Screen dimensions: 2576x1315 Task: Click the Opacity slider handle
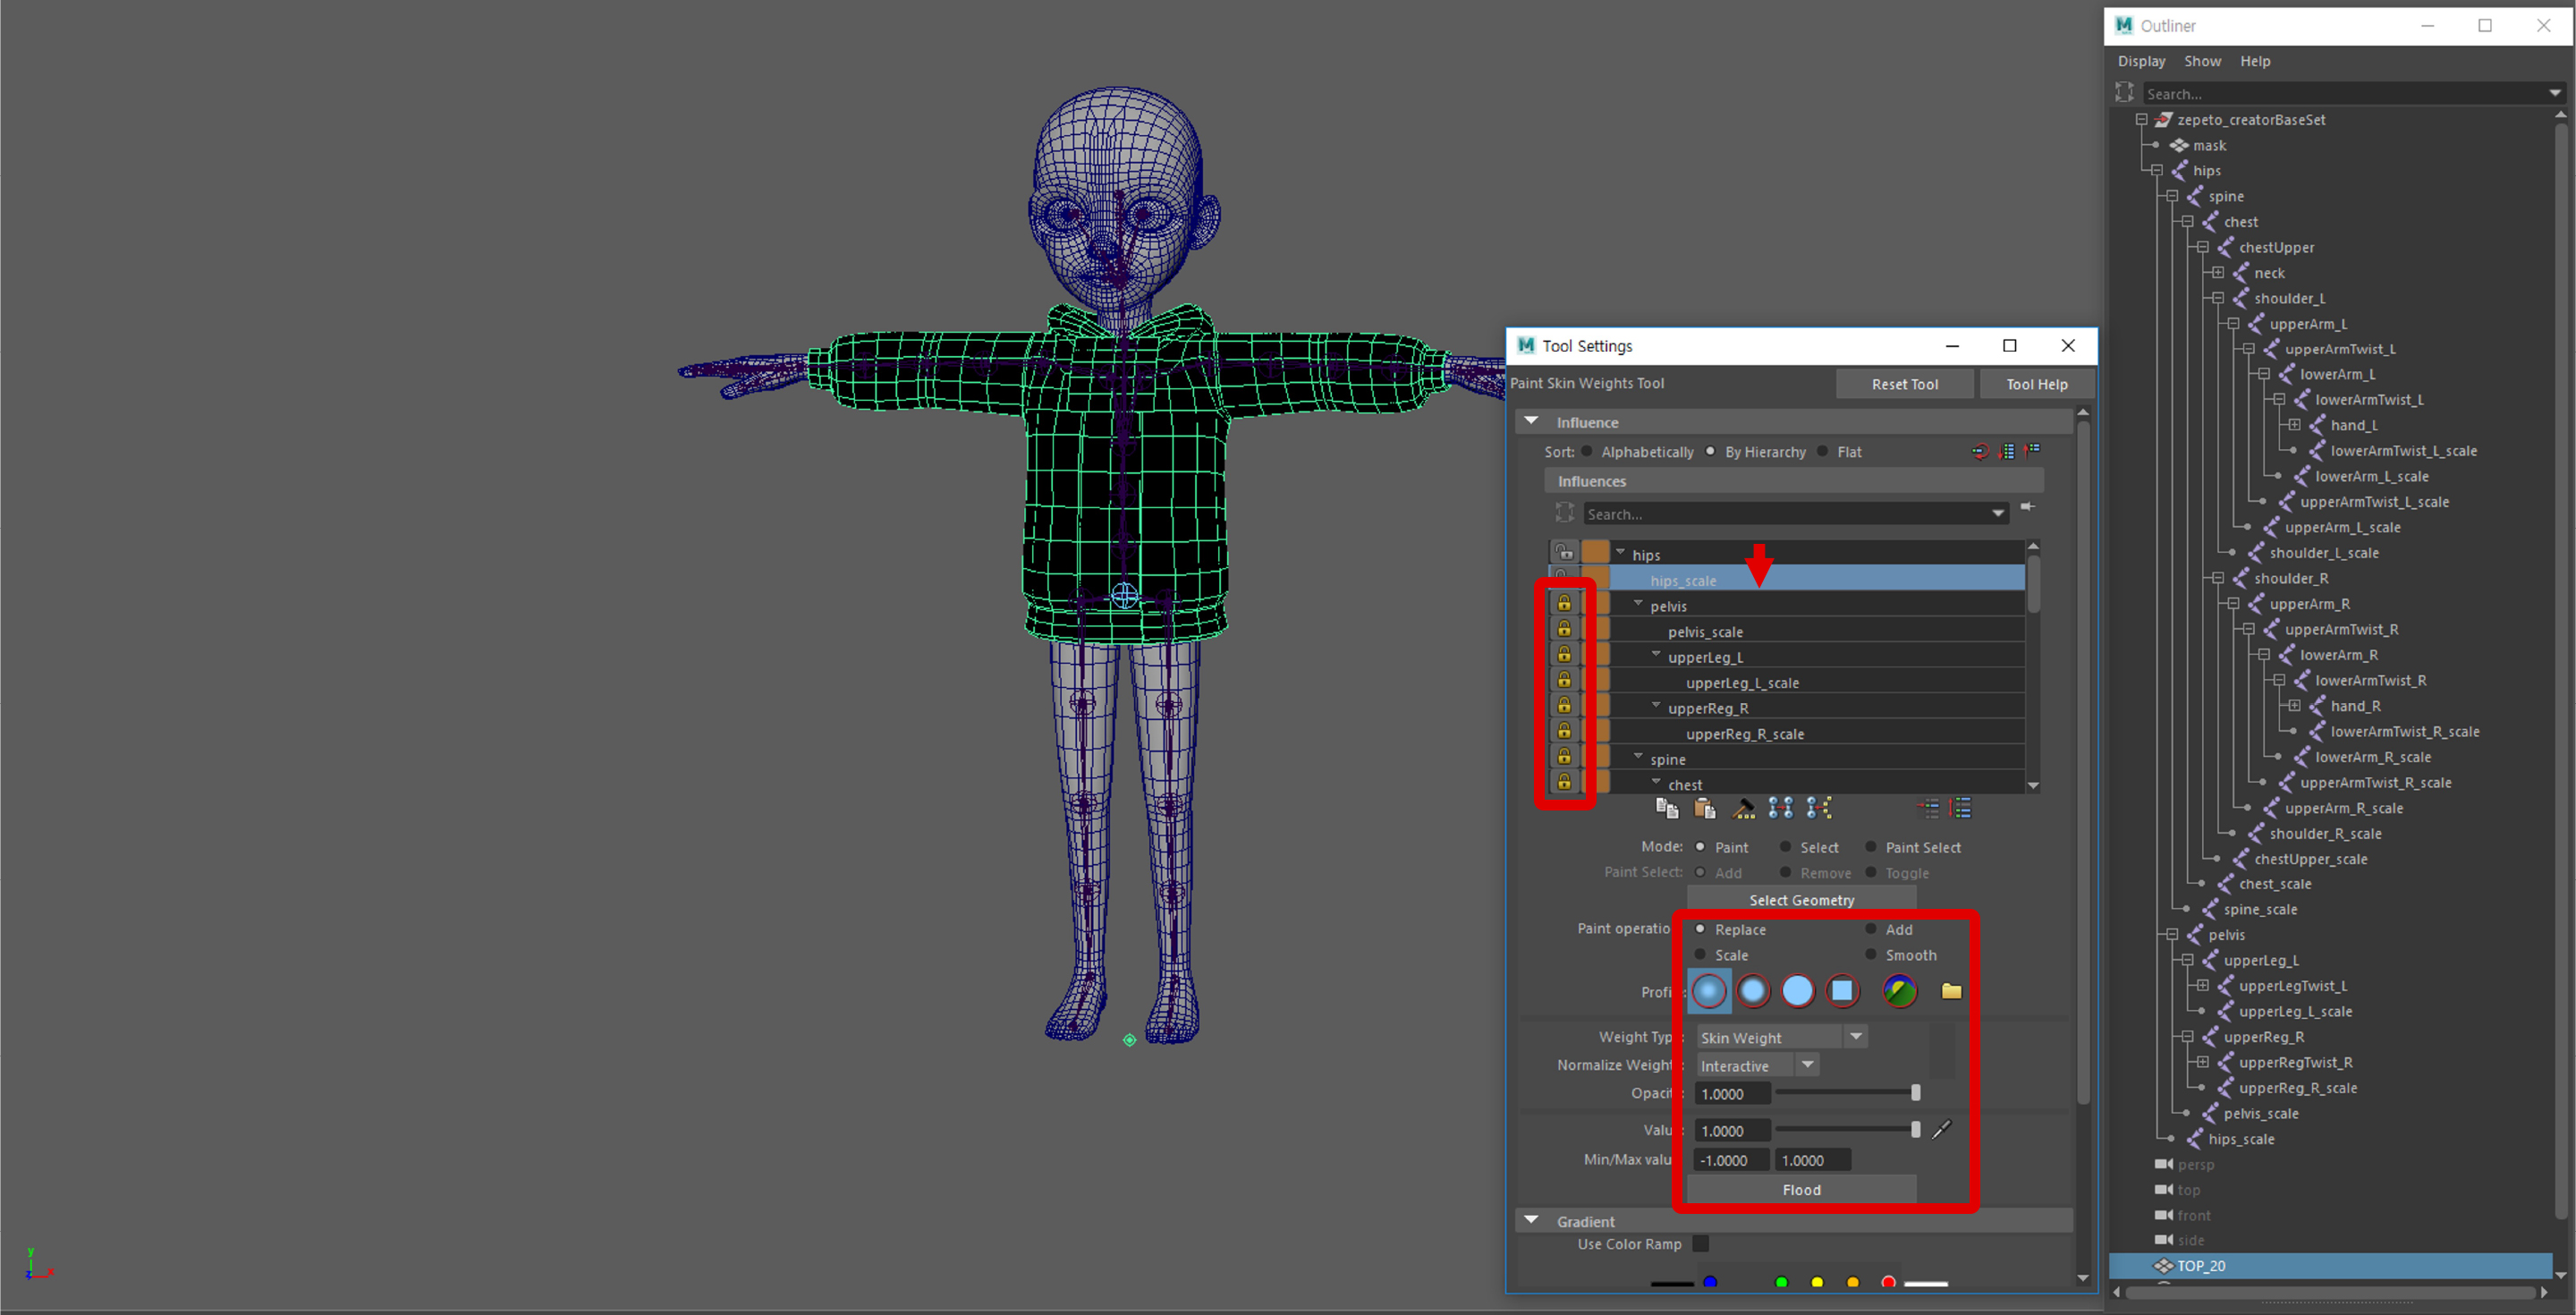(x=1915, y=1093)
